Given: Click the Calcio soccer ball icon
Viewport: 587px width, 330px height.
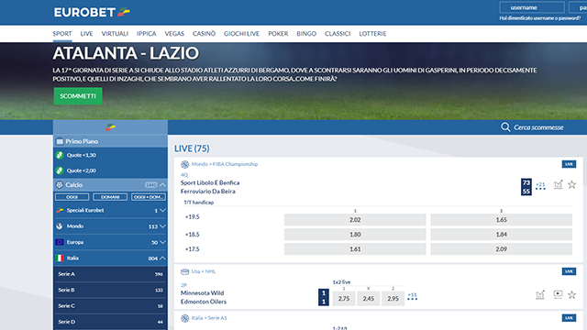Looking at the screenshot, I should pos(60,185).
